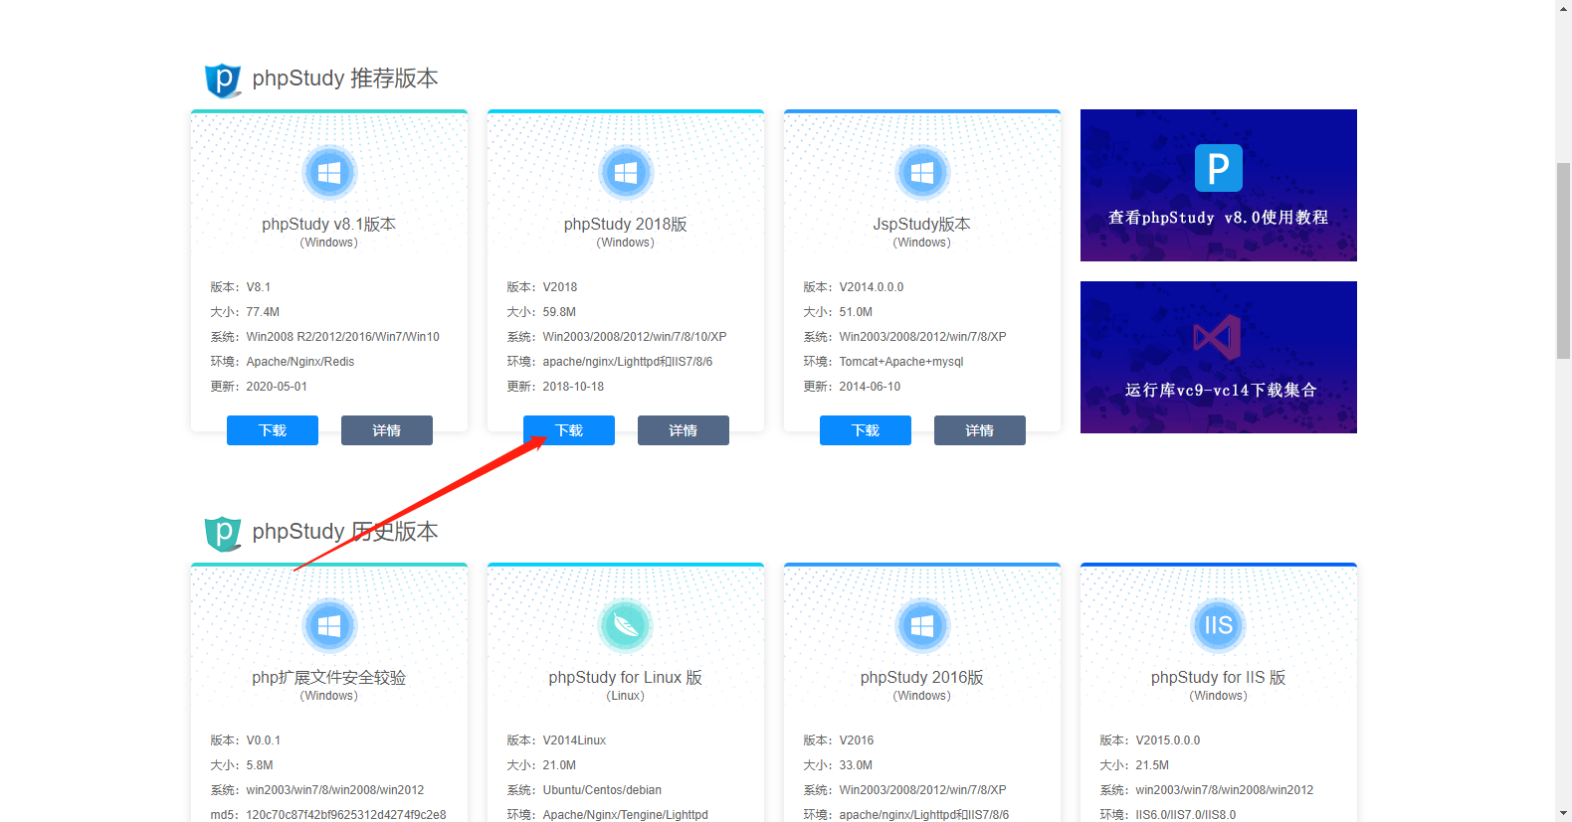The height and width of the screenshot is (822, 1572).
Task: Click the 环境: Apache/Nginx/Redis text
Action: (283, 362)
